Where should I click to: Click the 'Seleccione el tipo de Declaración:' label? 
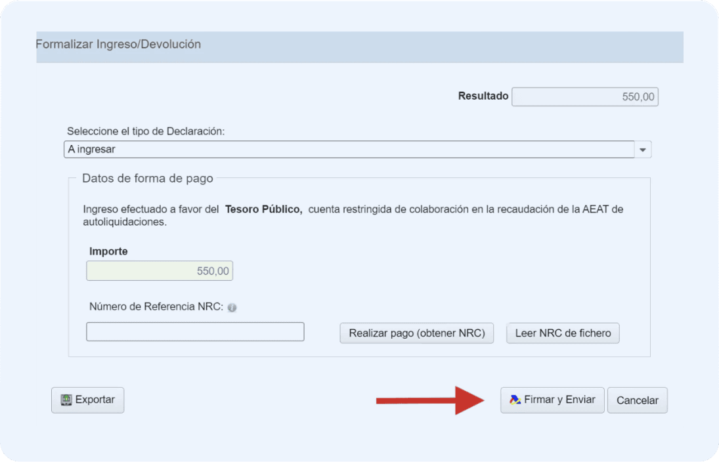[146, 131]
